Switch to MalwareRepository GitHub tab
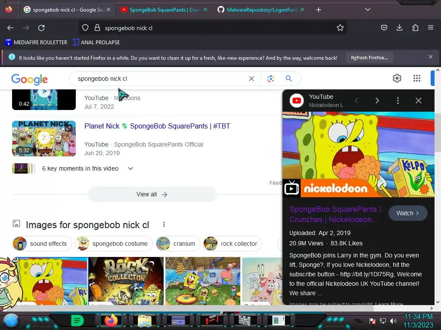441x330 pixels. pos(261,10)
